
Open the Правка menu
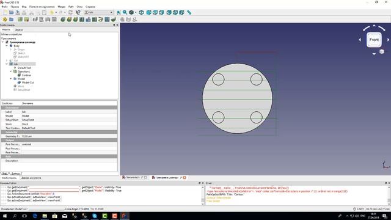(x=15, y=7)
